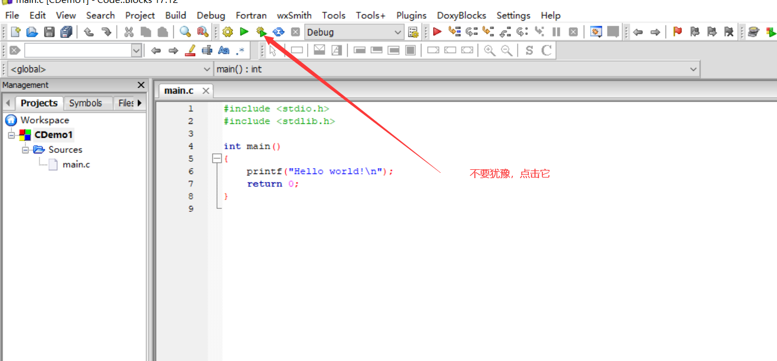This screenshot has width=777, height=361.
Task: Click the Zoom in magnifier icon
Action: pos(489,51)
